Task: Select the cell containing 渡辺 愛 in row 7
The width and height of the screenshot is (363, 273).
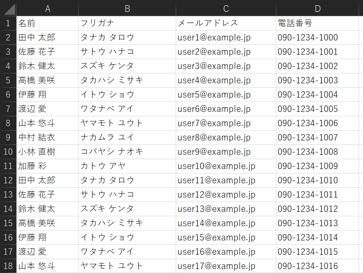Action: point(47,109)
